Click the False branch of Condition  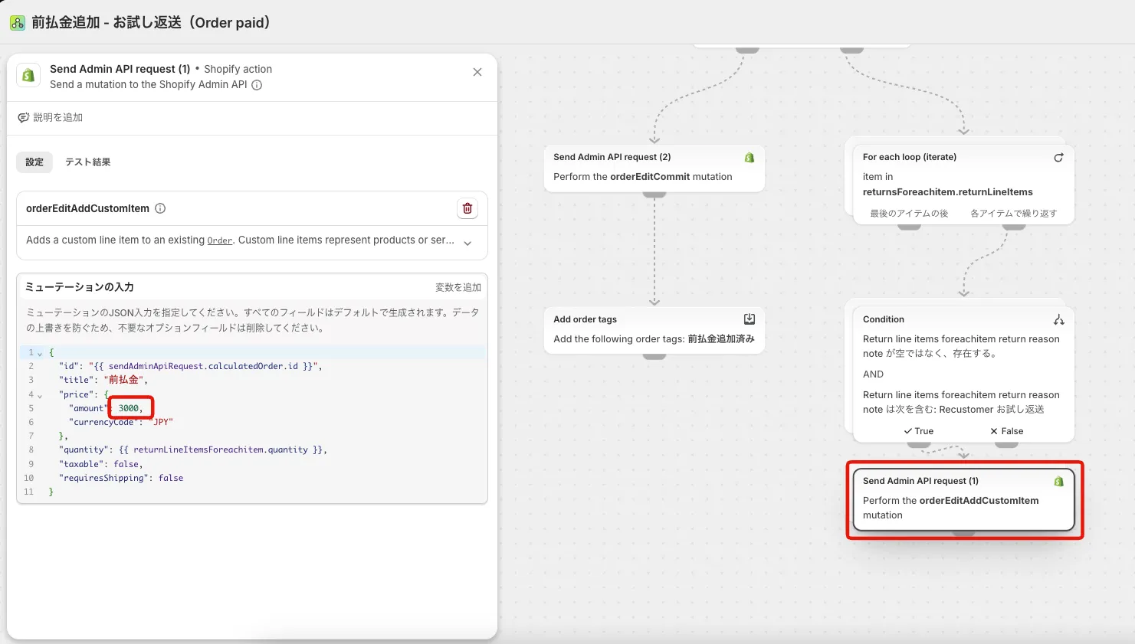[1007, 431]
